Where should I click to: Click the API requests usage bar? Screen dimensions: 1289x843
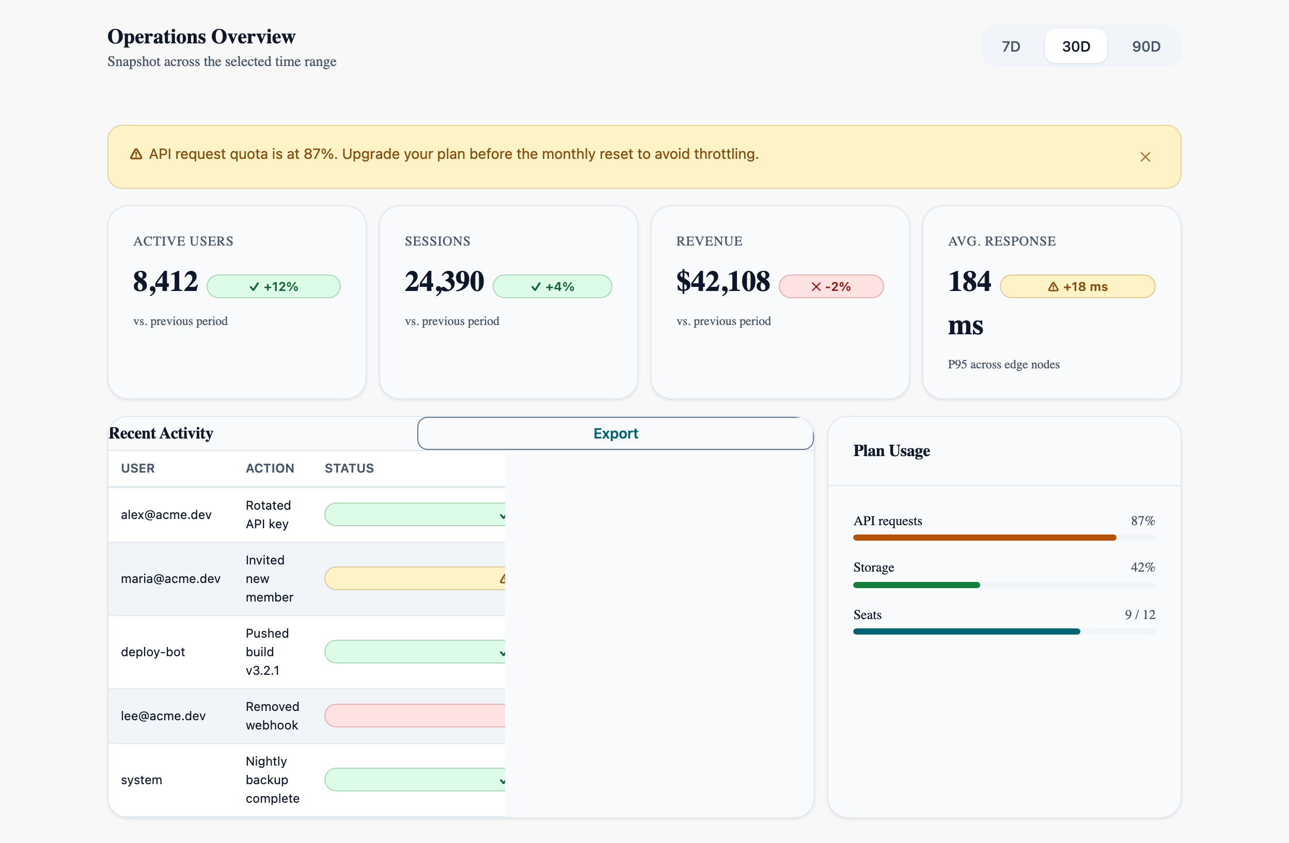[1004, 538]
